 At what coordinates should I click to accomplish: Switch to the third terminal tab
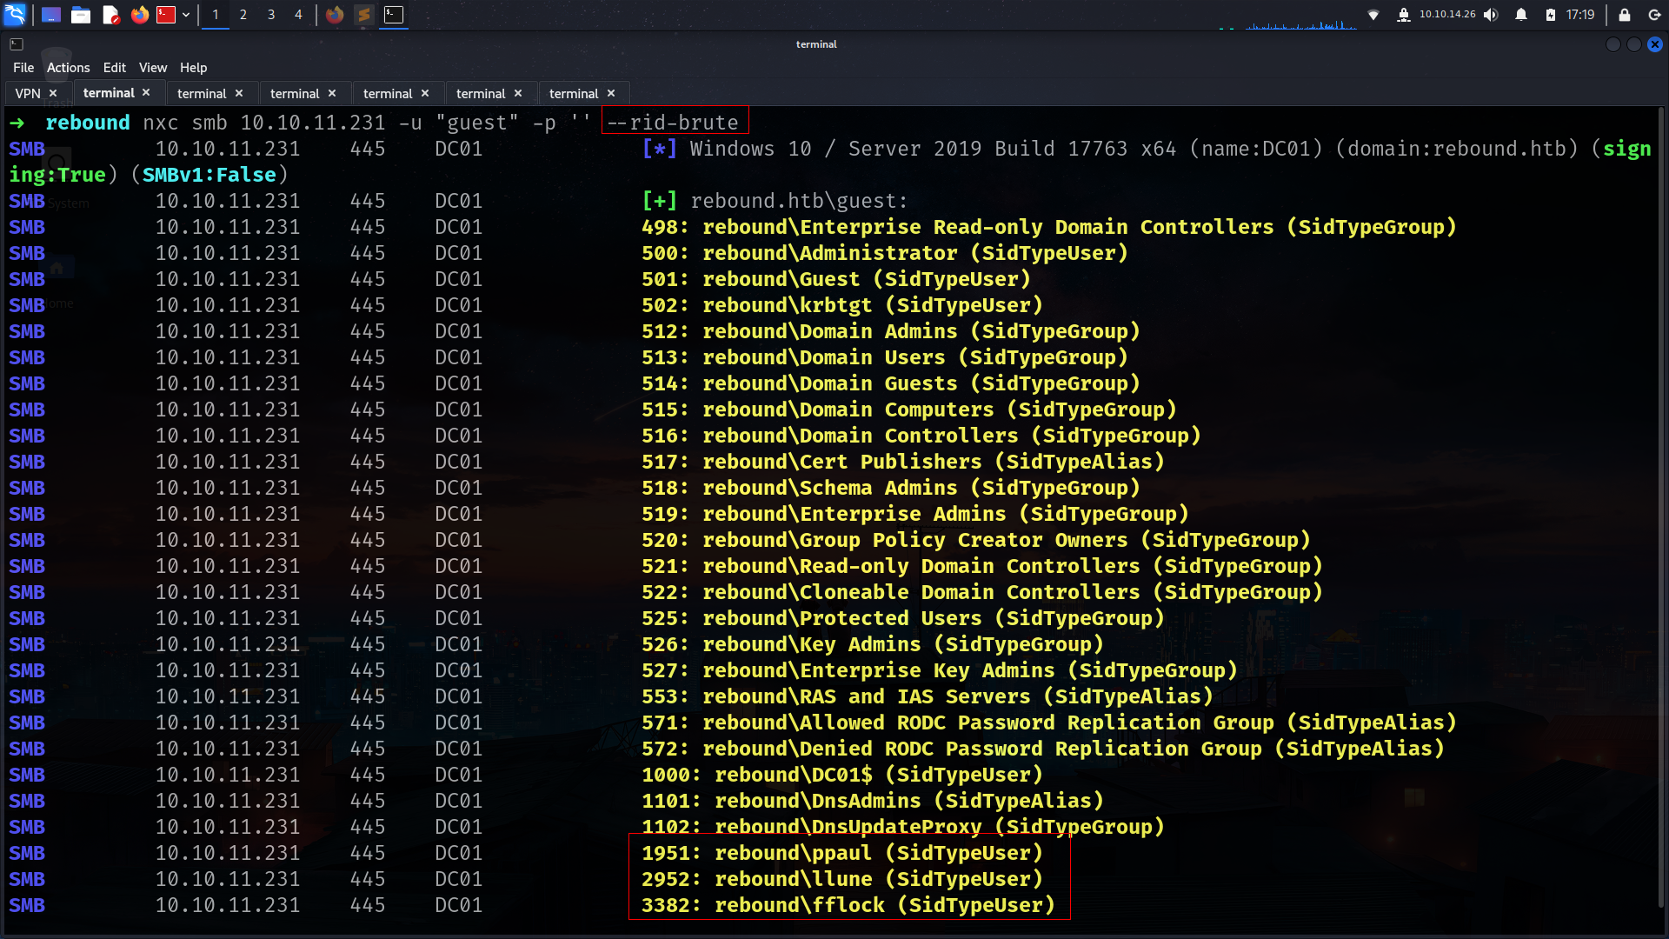202,93
